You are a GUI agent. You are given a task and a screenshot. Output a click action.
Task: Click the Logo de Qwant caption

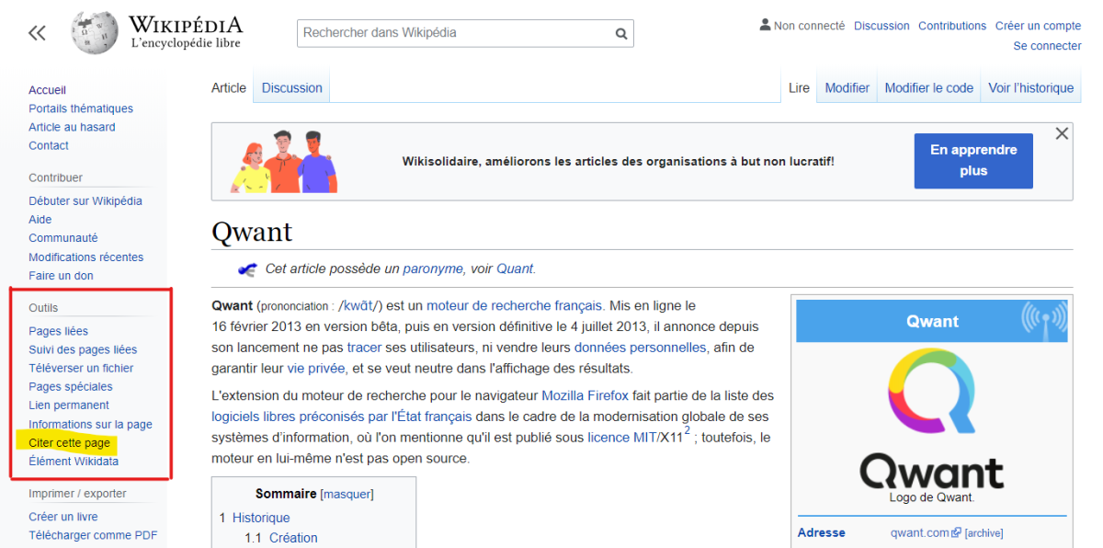coord(931,497)
